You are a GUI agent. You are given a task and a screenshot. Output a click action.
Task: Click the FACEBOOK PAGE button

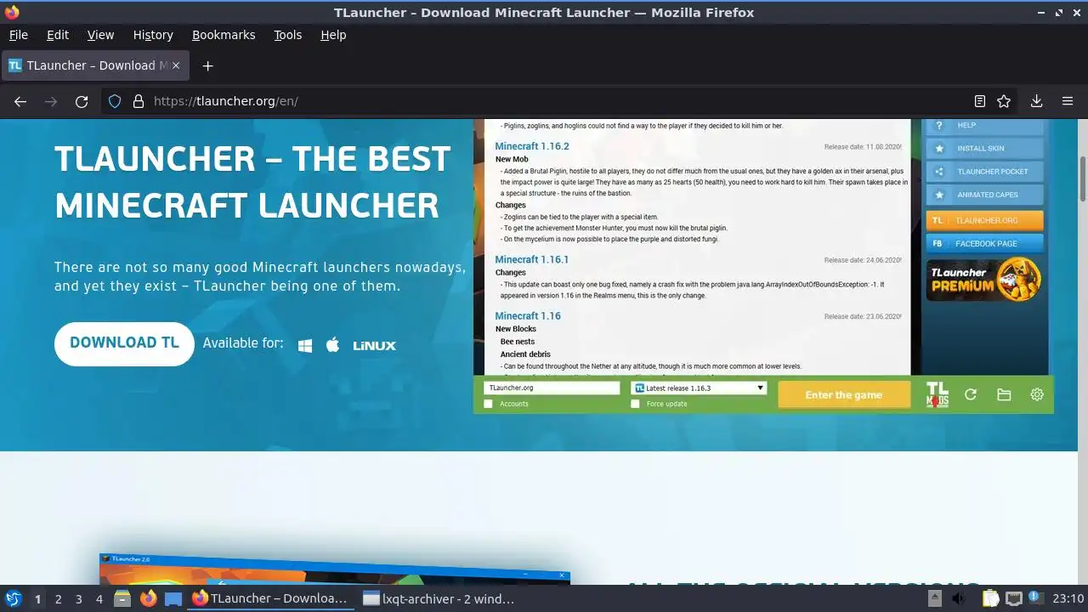point(984,243)
